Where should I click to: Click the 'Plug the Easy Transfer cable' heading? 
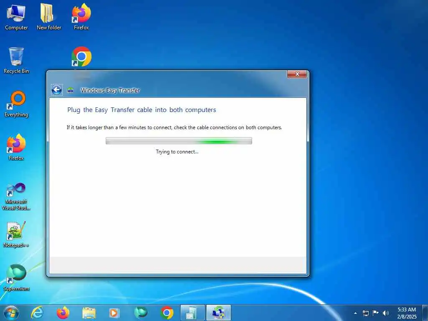pos(142,110)
